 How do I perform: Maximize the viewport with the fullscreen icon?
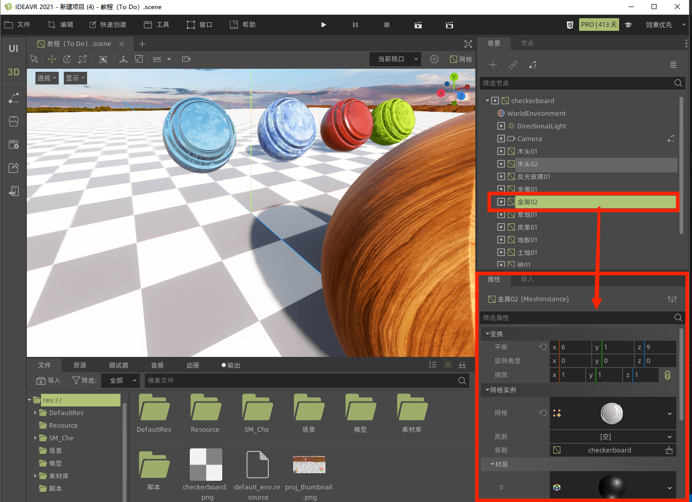[468, 44]
